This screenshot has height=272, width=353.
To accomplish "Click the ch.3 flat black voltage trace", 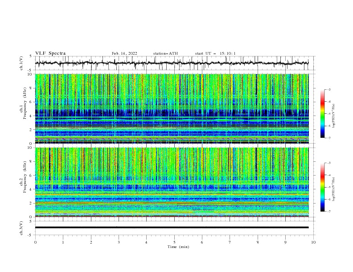I will point(172,228).
